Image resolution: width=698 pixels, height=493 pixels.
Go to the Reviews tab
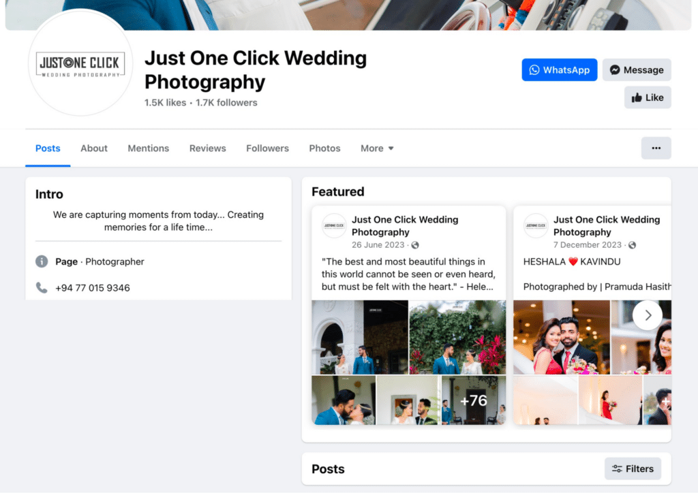[x=207, y=148]
